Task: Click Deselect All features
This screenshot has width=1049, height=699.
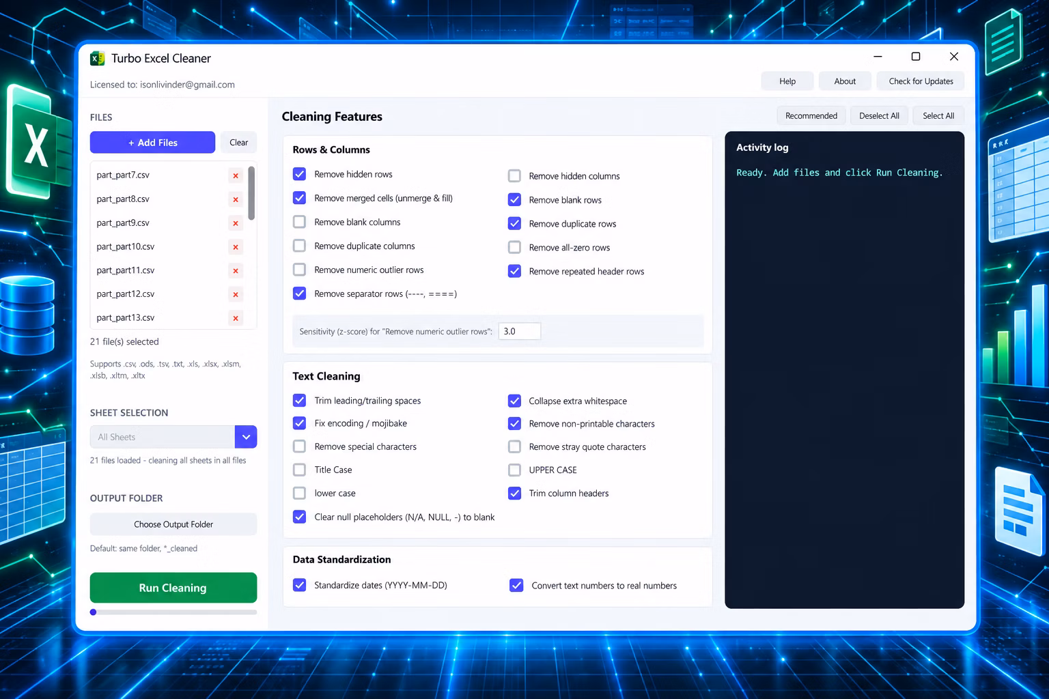Action: [x=879, y=116]
